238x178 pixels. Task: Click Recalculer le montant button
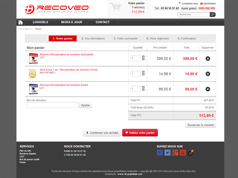[201, 125]
